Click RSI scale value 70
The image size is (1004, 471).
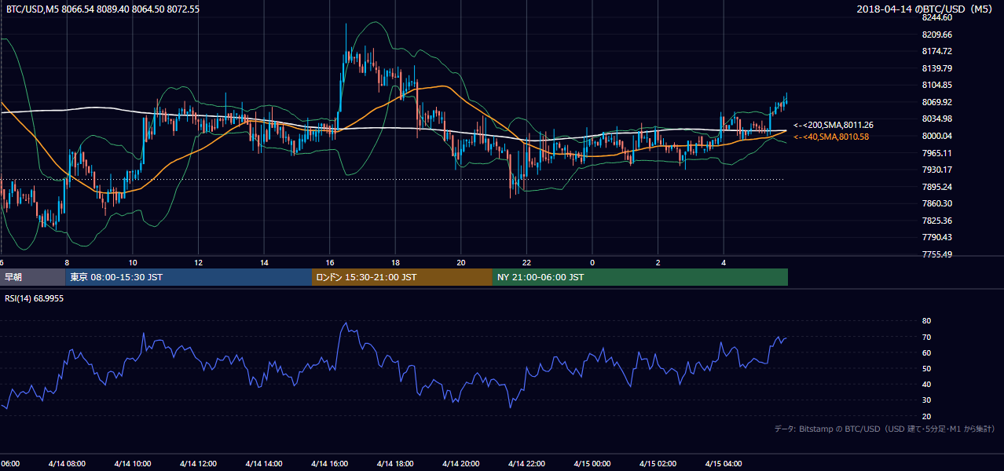tap(926, 337)
